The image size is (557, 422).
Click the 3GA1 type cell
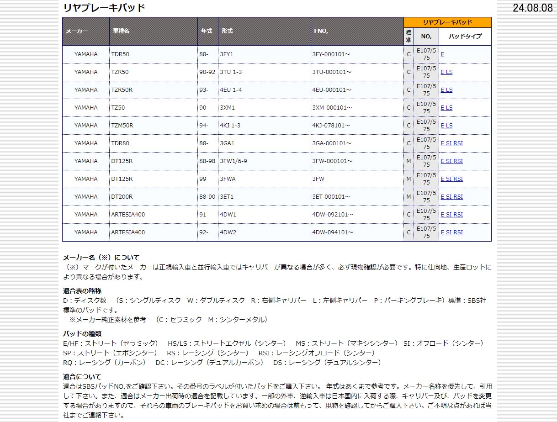[265, 143]
